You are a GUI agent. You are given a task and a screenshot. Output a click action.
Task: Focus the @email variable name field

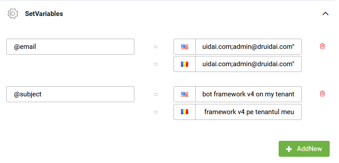pyautogui.click(x=70, y=47)
